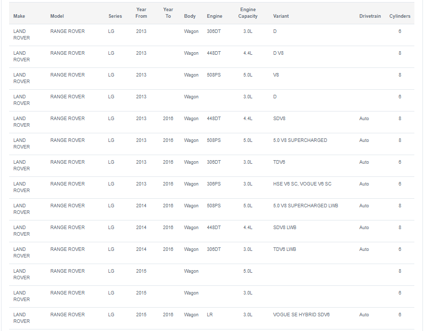The width and height of the screenshot is (425, 331).
Task: Click the Year From column header
Action: pyautogui.click(x=141, y=13)
